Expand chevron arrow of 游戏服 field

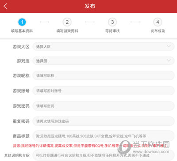tap(169, 60)
